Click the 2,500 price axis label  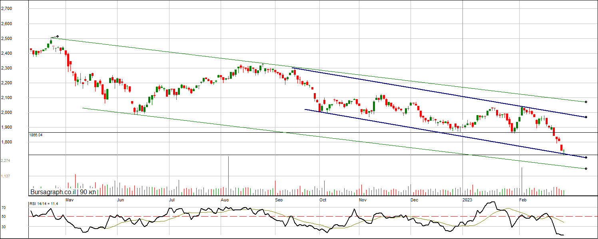6,38
